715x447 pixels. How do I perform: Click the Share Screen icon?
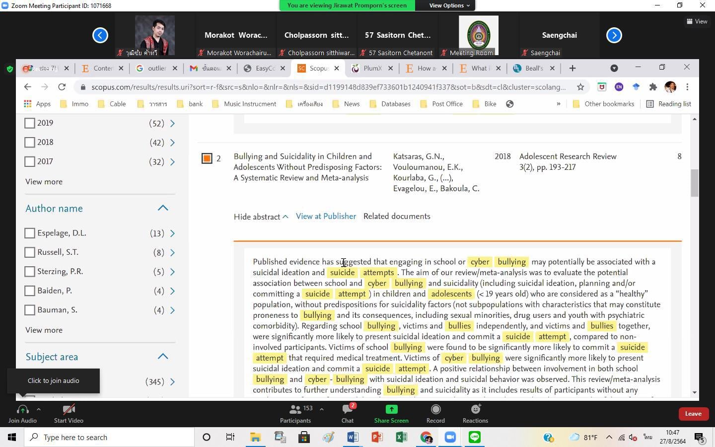pos(391,410)
